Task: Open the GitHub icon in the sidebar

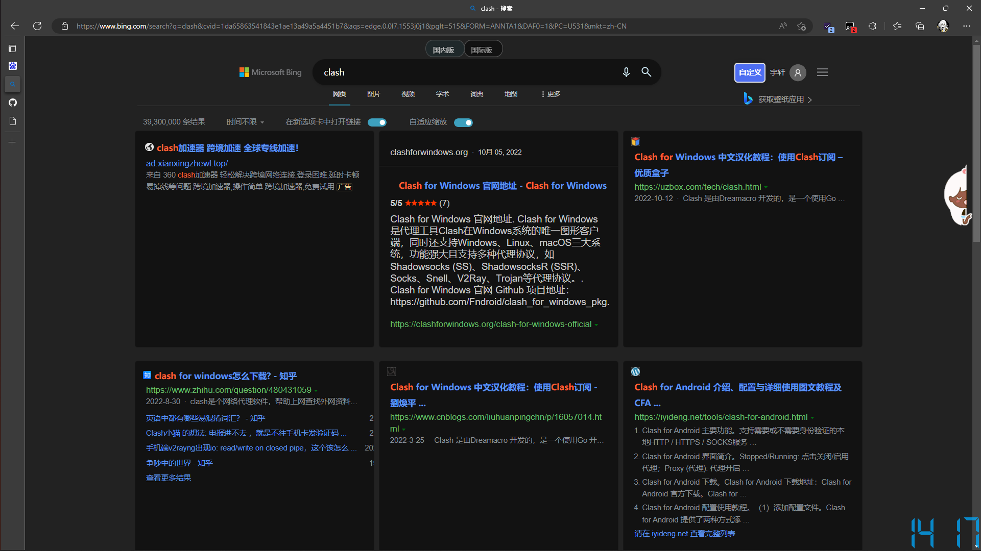Action: pyautogui.click(x=12, y=103)
